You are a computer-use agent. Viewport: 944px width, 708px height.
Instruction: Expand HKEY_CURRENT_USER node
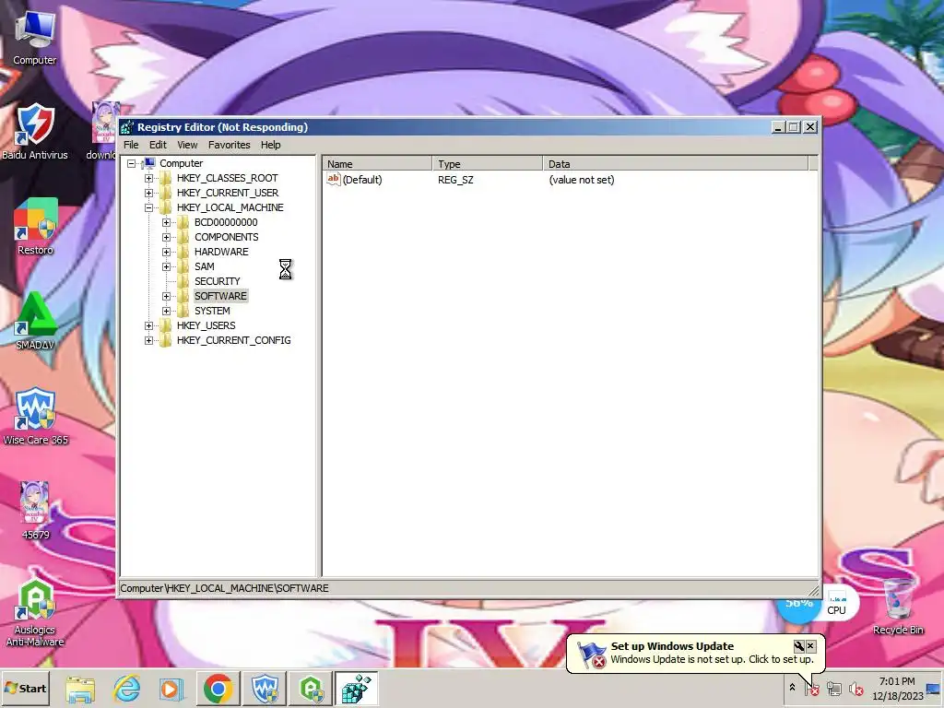(148, 193)
